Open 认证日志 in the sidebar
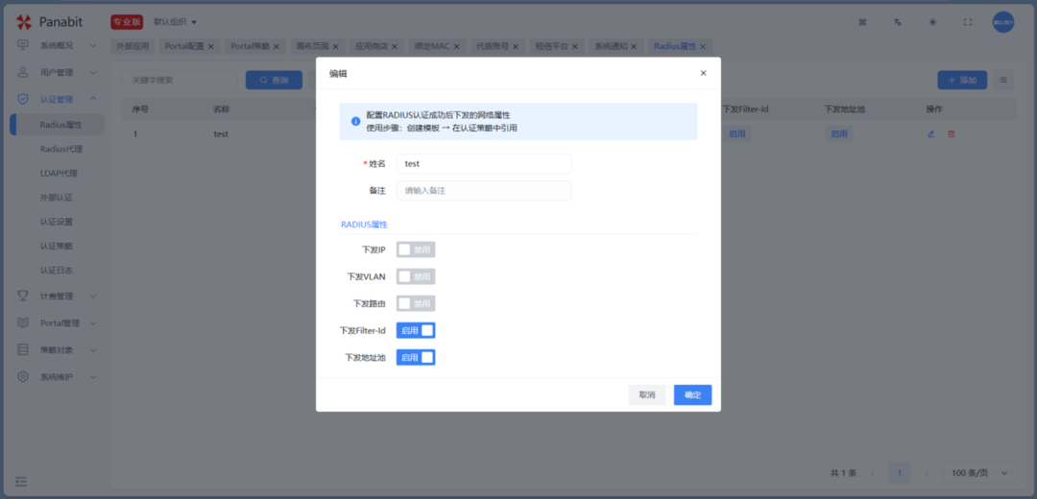 (x=57, y=270)
